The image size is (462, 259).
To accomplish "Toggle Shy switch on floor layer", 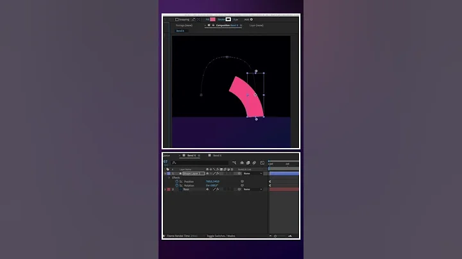I will (207, 190).
